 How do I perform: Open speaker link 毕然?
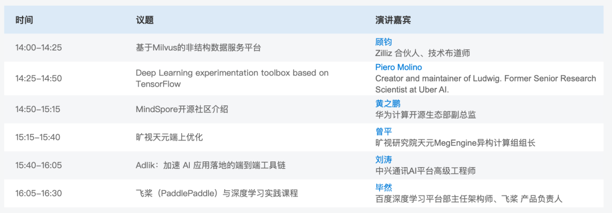point(383,188)
